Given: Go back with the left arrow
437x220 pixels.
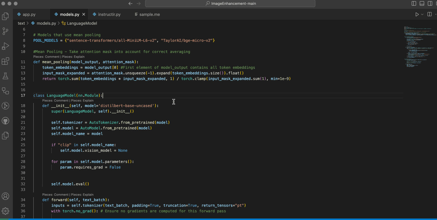Looking at the screenshot, I should (130, 3).
